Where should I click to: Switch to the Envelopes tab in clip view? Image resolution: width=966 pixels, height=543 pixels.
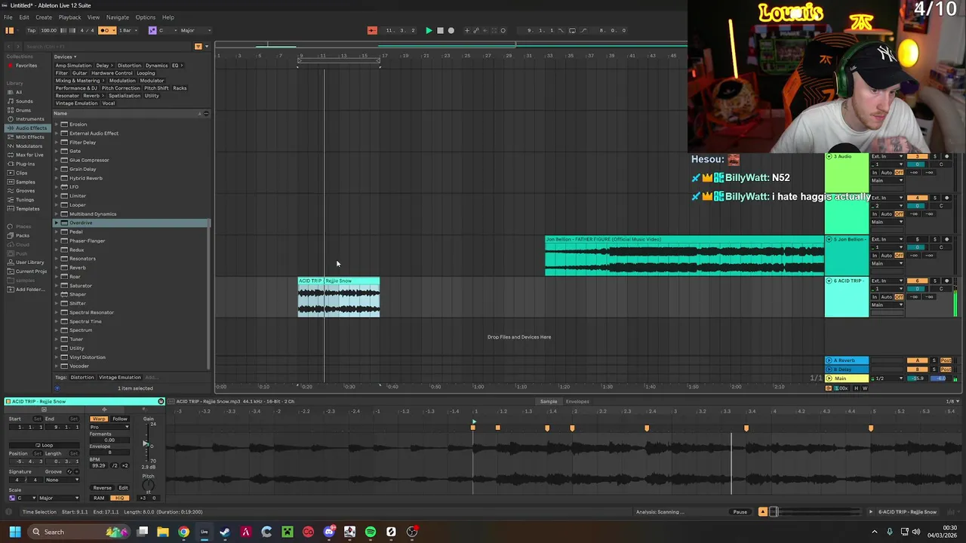pos(577,401)
